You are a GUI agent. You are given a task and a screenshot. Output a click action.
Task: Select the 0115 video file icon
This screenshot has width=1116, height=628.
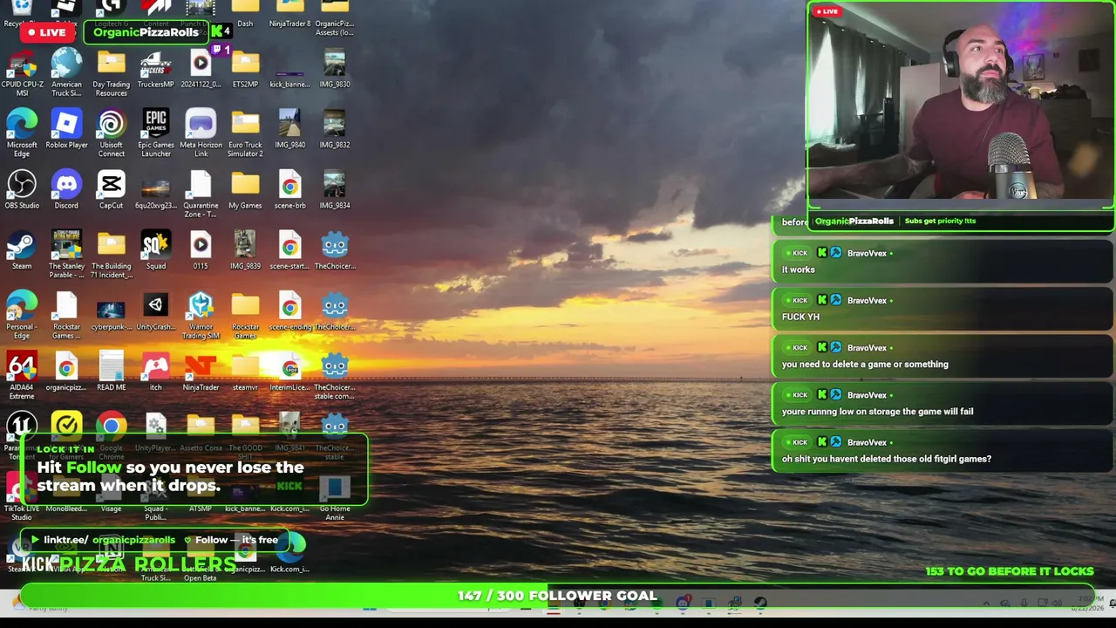pos(201,251)
